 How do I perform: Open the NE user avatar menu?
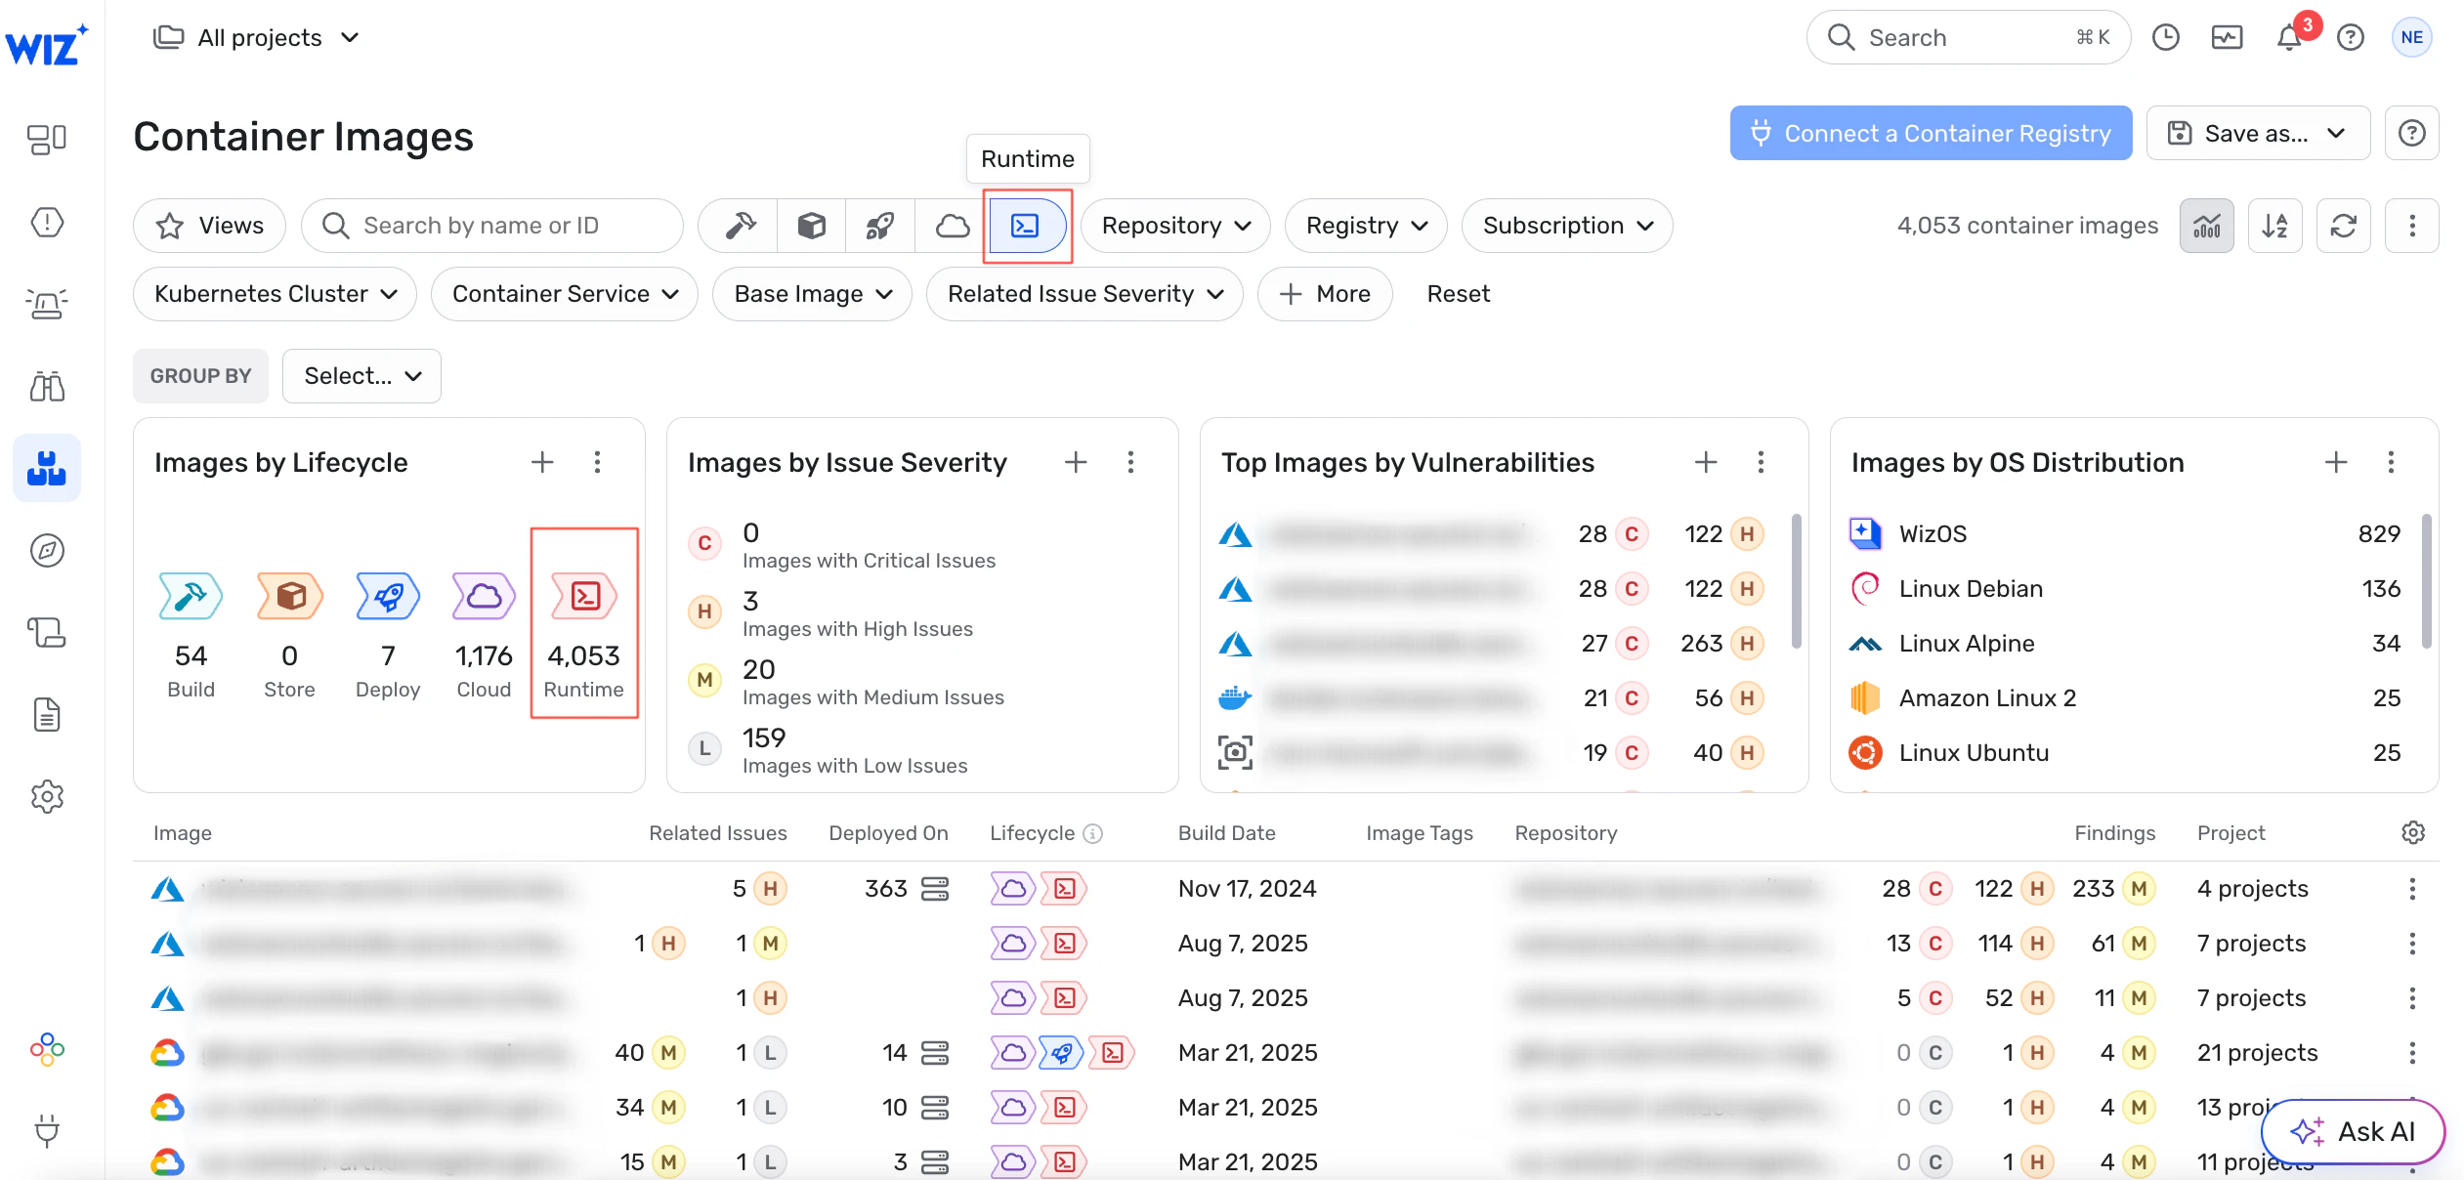(2411, 37)
